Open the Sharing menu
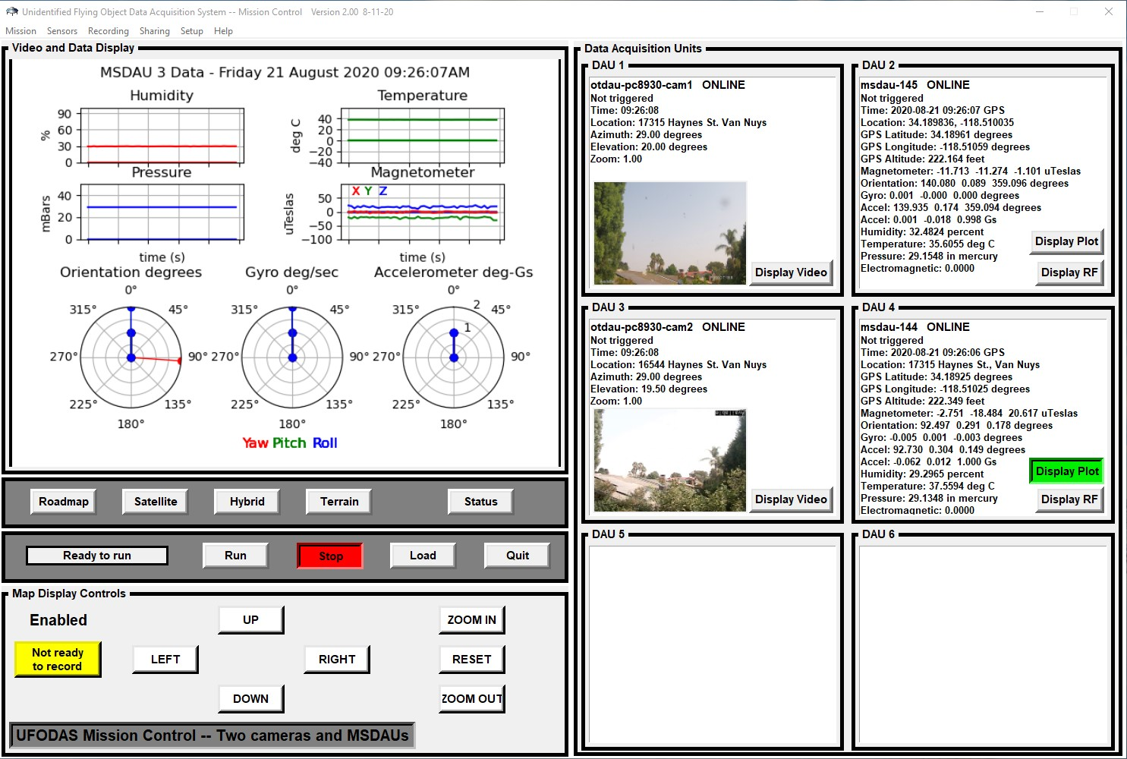Screen dimensions: 1127x759 [x=155, y=31]
